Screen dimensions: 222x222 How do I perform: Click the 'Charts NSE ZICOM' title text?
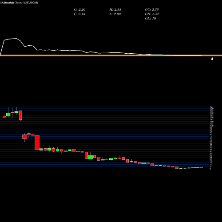[x=26, y=3]
